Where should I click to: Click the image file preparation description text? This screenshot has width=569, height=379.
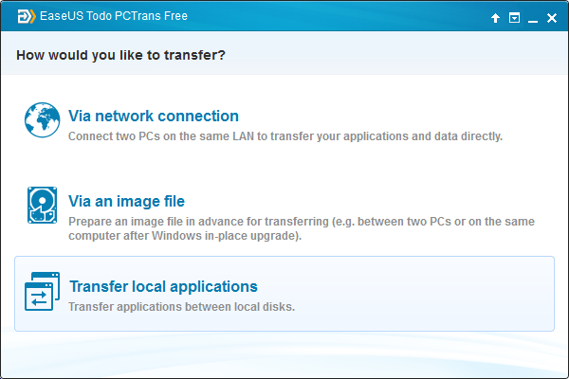click(302, 228)
